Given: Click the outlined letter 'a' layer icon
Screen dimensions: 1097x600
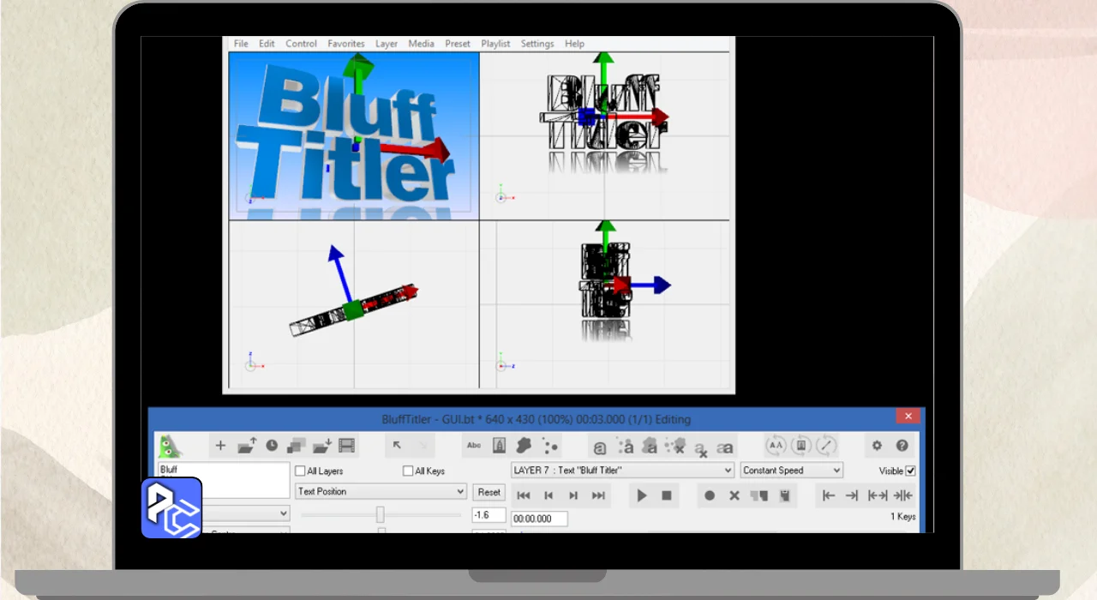Looking at the screenshot, I should (x=600, y=447).
